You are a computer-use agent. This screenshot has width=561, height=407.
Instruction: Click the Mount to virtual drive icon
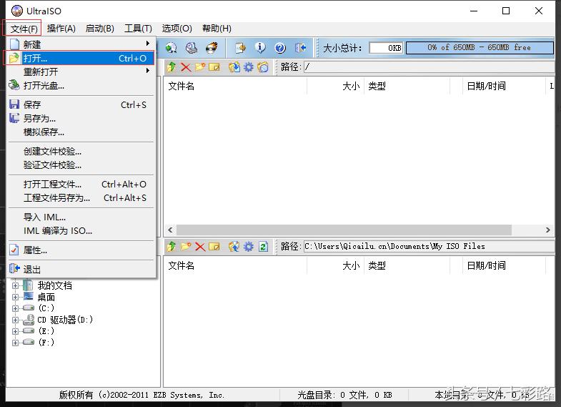[192, 48]
